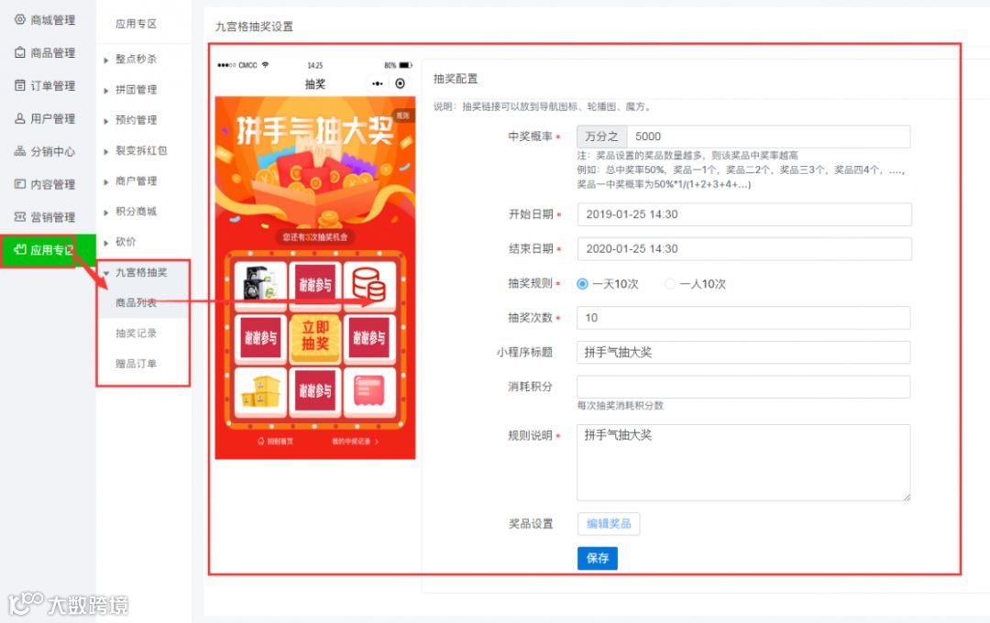Click the 九宫格抽奖设置 page title
The image size is (990, 623).
(254, 27)
